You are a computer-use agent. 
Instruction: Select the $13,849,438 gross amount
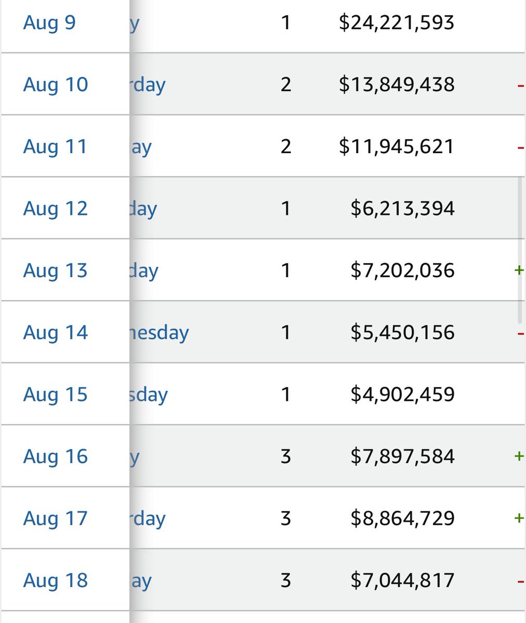[396, 85]
